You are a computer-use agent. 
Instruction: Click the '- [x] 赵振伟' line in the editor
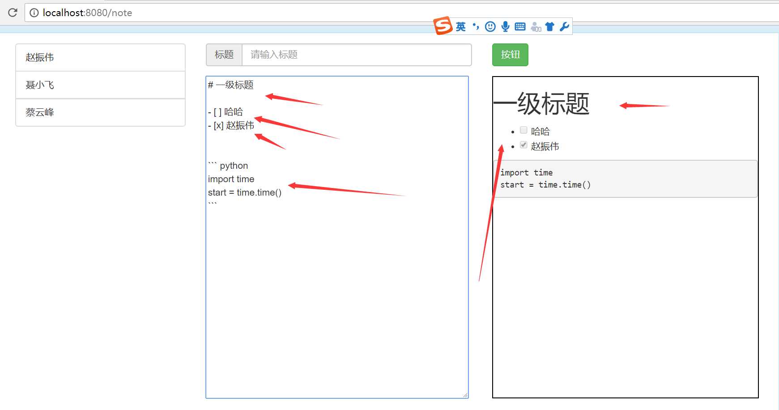231,125
